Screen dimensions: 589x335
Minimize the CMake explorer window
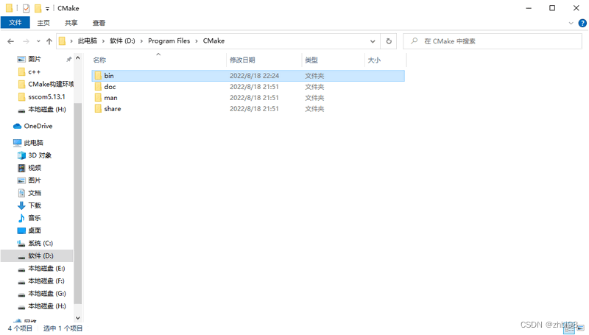pos(529,8)
